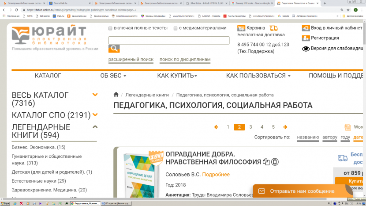The width and height of the screenshot is (366, 206).
Task: Expand the КАТАЛОГ СПО section chevron
Action: [95, 115]
